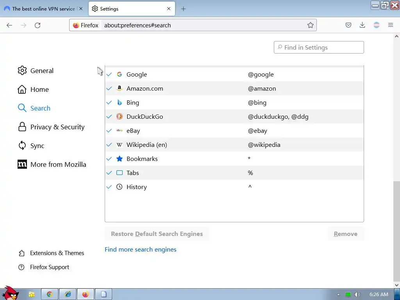Uncheck the Bing search shortcut
The height and width of the screenshot is (300, 400).
point(109,103)
